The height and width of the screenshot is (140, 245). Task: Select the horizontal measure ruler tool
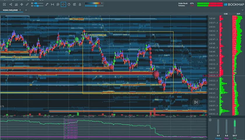(x=52, y=5)
